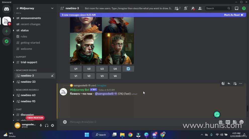Click the search magnifier icon
249x139 pixels.
point(229,8)
